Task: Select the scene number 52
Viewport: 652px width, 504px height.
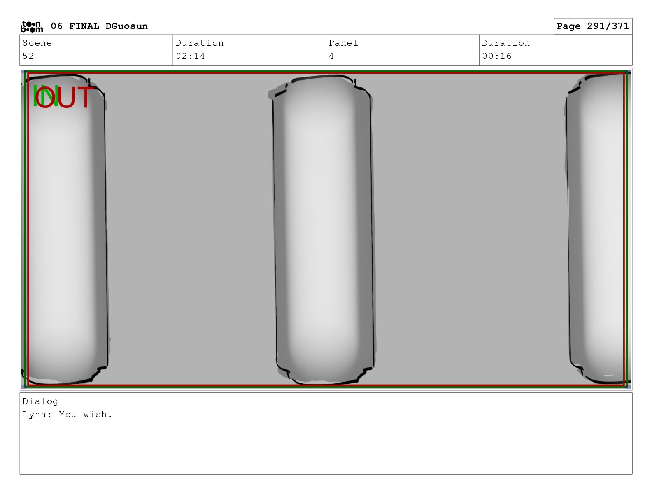Action: click(x=28, y=56)
